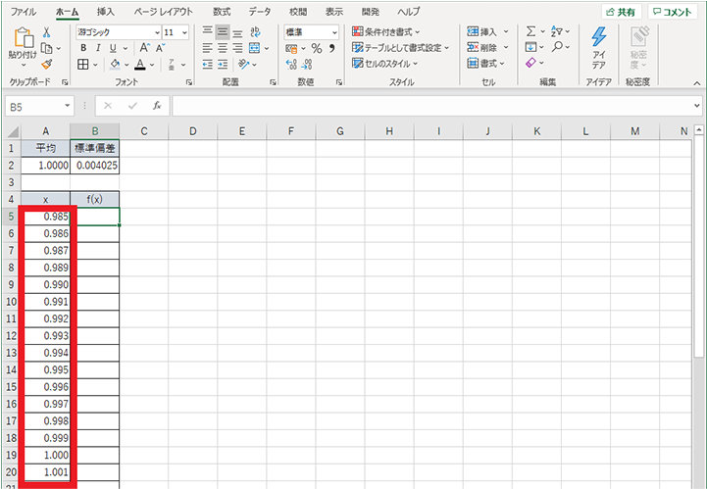
Task: Click the vertical scrollbar up arrow
Action: (x=699, y=130)
